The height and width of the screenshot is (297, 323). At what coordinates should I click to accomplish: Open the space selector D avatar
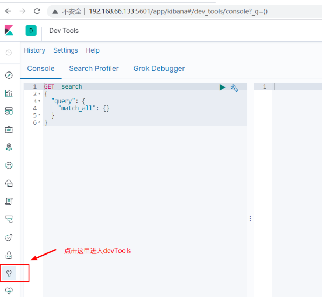click(31, 31)
